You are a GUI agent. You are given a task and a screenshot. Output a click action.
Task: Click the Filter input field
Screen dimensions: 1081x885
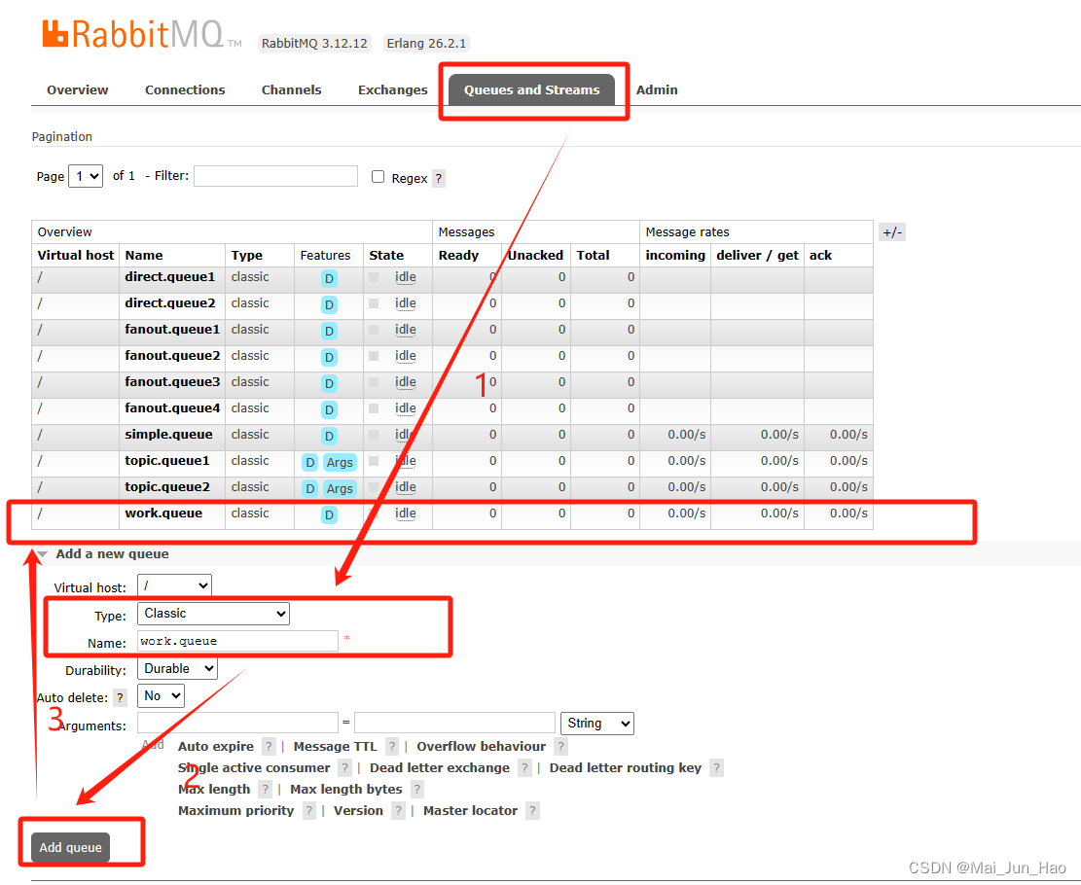pos(275,176)
